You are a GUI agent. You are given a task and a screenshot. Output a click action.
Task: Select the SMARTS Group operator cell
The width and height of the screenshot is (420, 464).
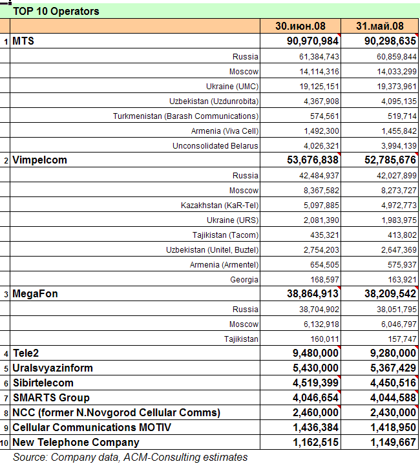pyautogui.click(x=135, y=397)
